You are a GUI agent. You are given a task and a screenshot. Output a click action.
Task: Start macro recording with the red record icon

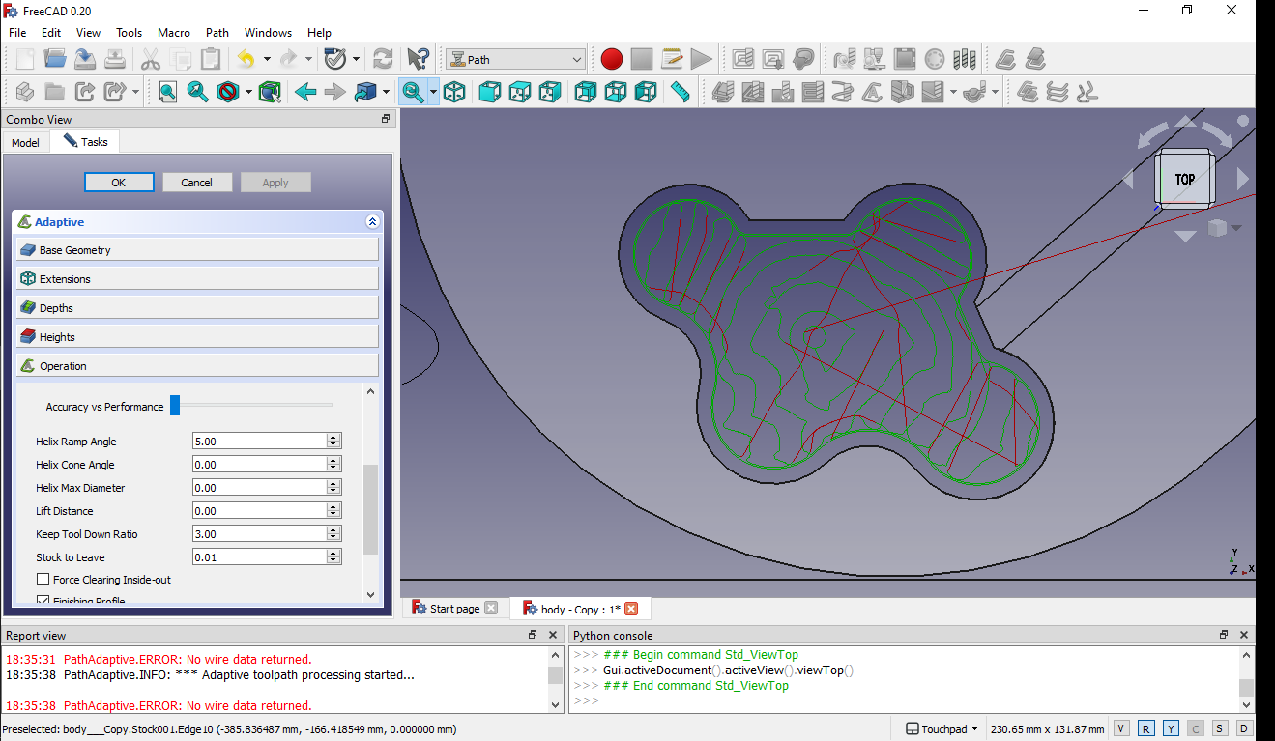click(x=611, y=58)
